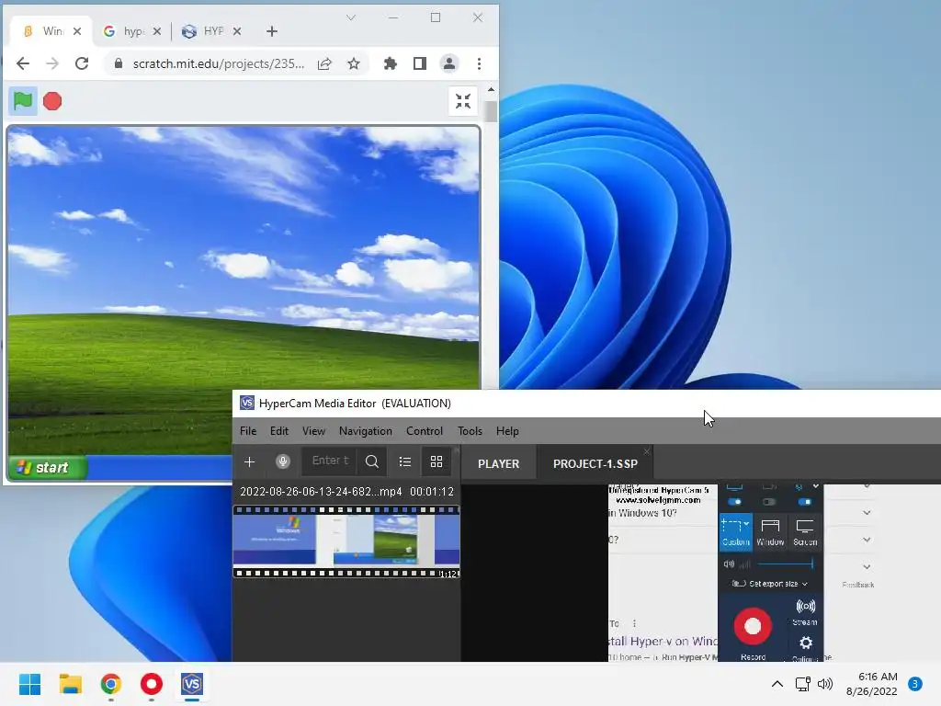This screenshot has height=706, width=941.
Task: Go back in Chrome
Action: tap(23, 63)
